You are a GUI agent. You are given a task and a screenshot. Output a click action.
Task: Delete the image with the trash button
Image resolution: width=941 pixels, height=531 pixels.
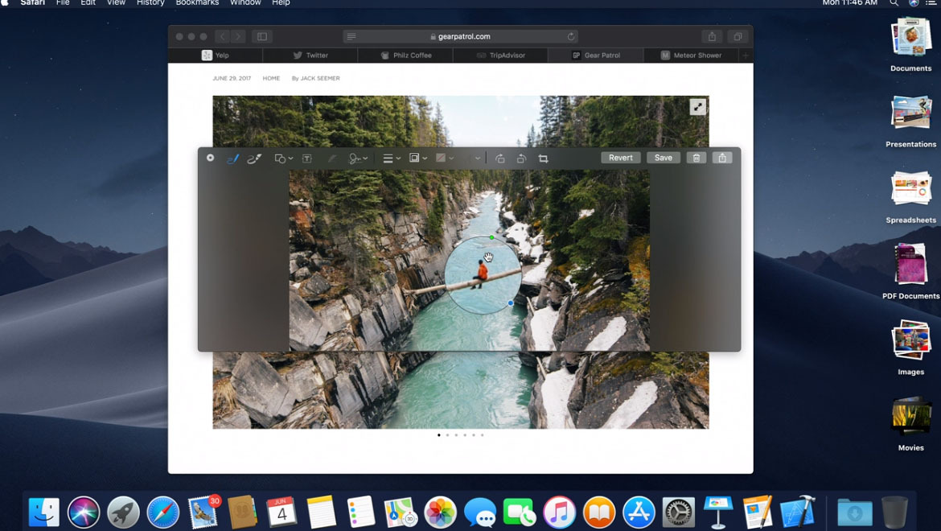click(697, 158)
